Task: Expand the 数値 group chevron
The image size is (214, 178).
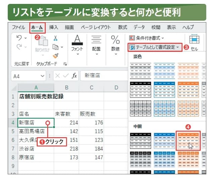Action: point(116,54)
